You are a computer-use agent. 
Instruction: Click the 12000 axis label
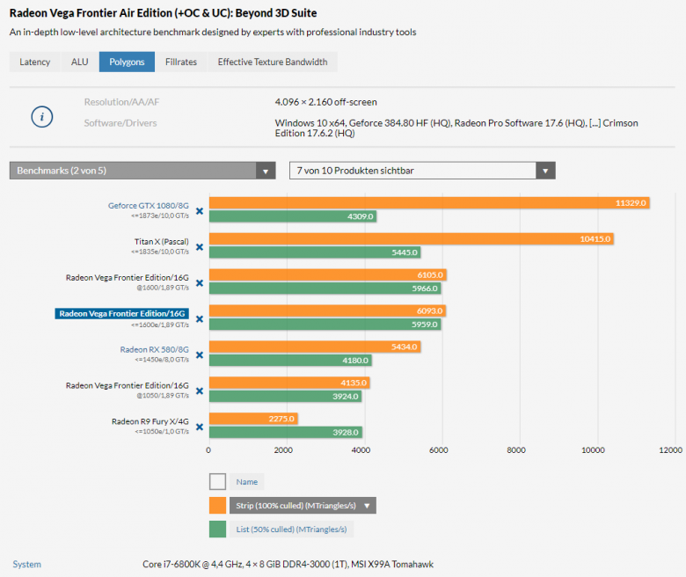(x=670, y=450)
